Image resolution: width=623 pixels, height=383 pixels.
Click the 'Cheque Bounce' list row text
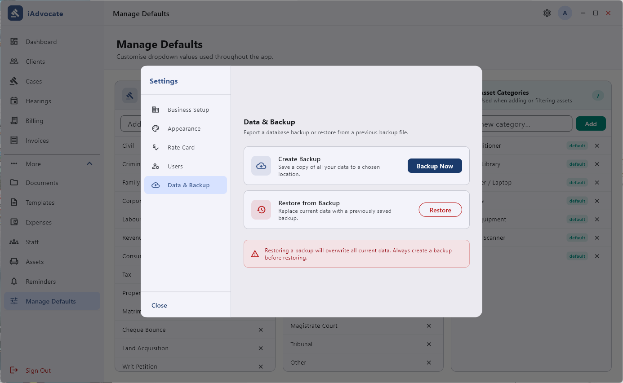click(144, 330)
